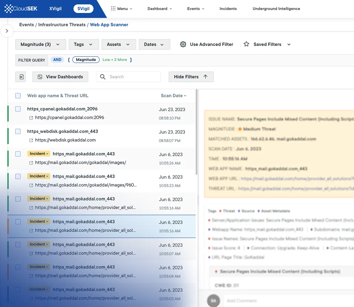Check the https_cpanel.gokaddal.com_2096 row checkbox
354x307 pixels.
pyautogui.click(x=18, y=109)
